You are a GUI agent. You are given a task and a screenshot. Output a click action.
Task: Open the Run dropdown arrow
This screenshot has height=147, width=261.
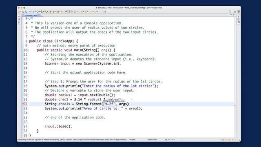coord(39,12)
